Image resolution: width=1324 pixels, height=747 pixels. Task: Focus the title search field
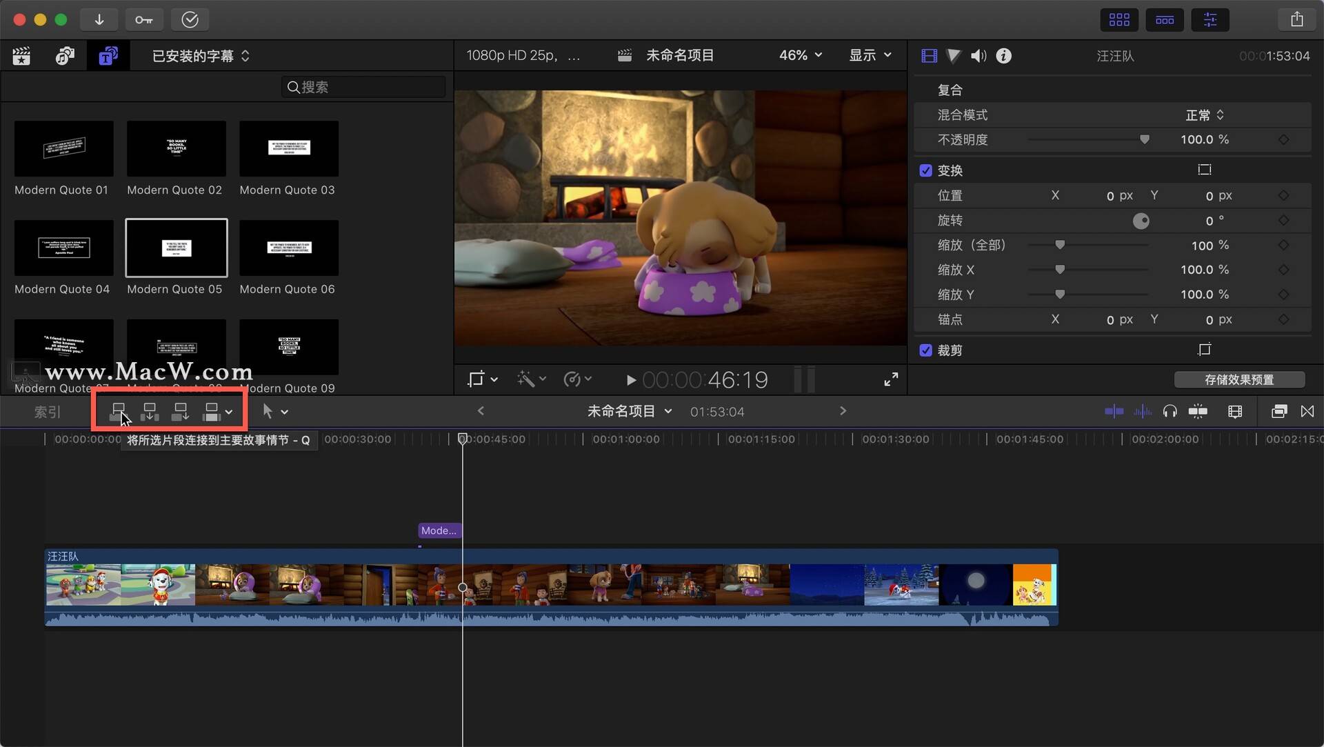363,87
